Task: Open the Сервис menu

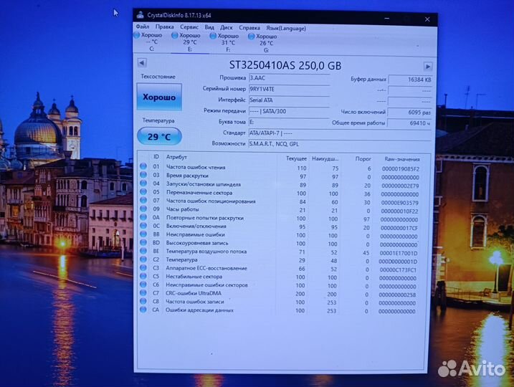Action: point(189,27)
